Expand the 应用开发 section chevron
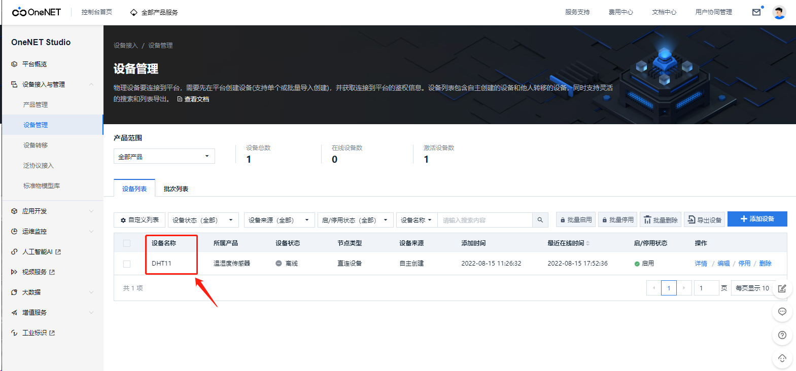The height and width of the screenshot is (371, 796). (91, 211)
